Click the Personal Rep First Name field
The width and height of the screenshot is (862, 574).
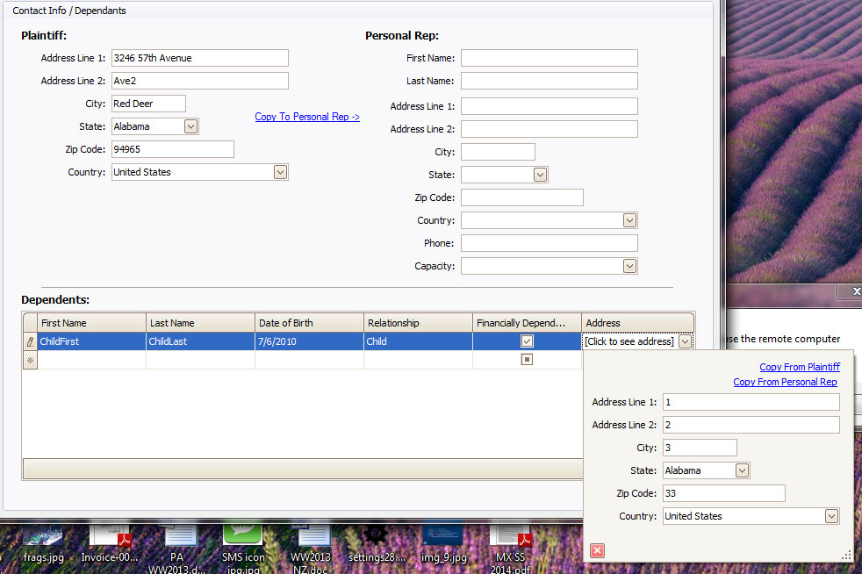point(549,58)
